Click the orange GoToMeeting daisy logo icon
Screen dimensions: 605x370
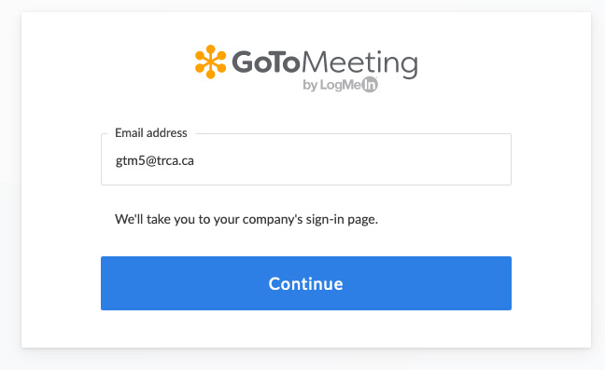point(210,62)
